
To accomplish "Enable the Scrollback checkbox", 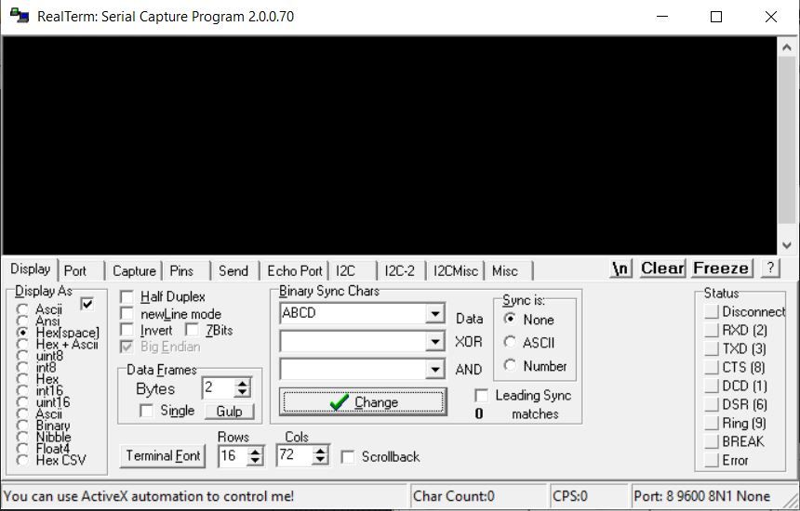I will click(348, 457).
